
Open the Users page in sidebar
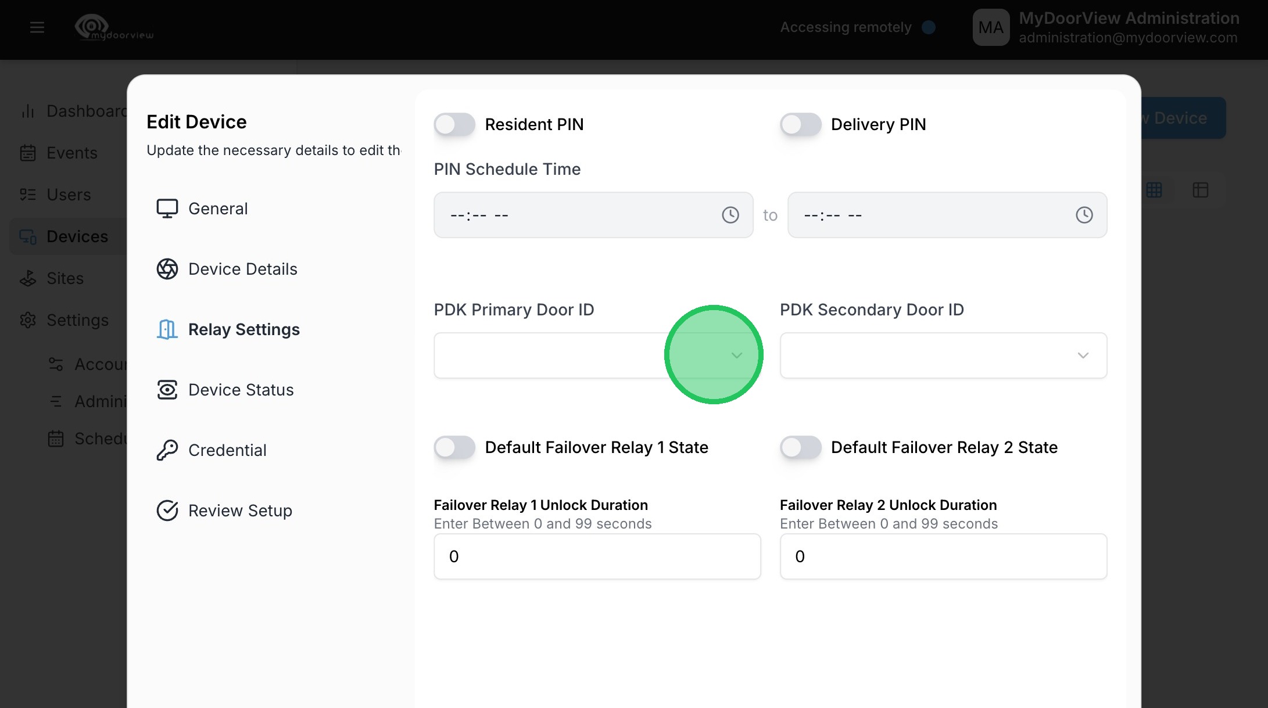pyautogui.click(x=69, y=195)
